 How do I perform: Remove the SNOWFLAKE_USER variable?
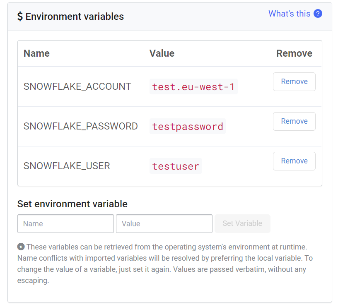(x=294, y=161)
